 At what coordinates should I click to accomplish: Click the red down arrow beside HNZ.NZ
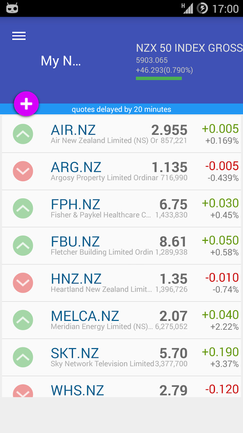pos(23,283)
